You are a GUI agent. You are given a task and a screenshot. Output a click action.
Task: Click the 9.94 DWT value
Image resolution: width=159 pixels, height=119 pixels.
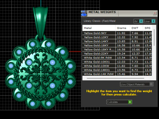(135, 74)
